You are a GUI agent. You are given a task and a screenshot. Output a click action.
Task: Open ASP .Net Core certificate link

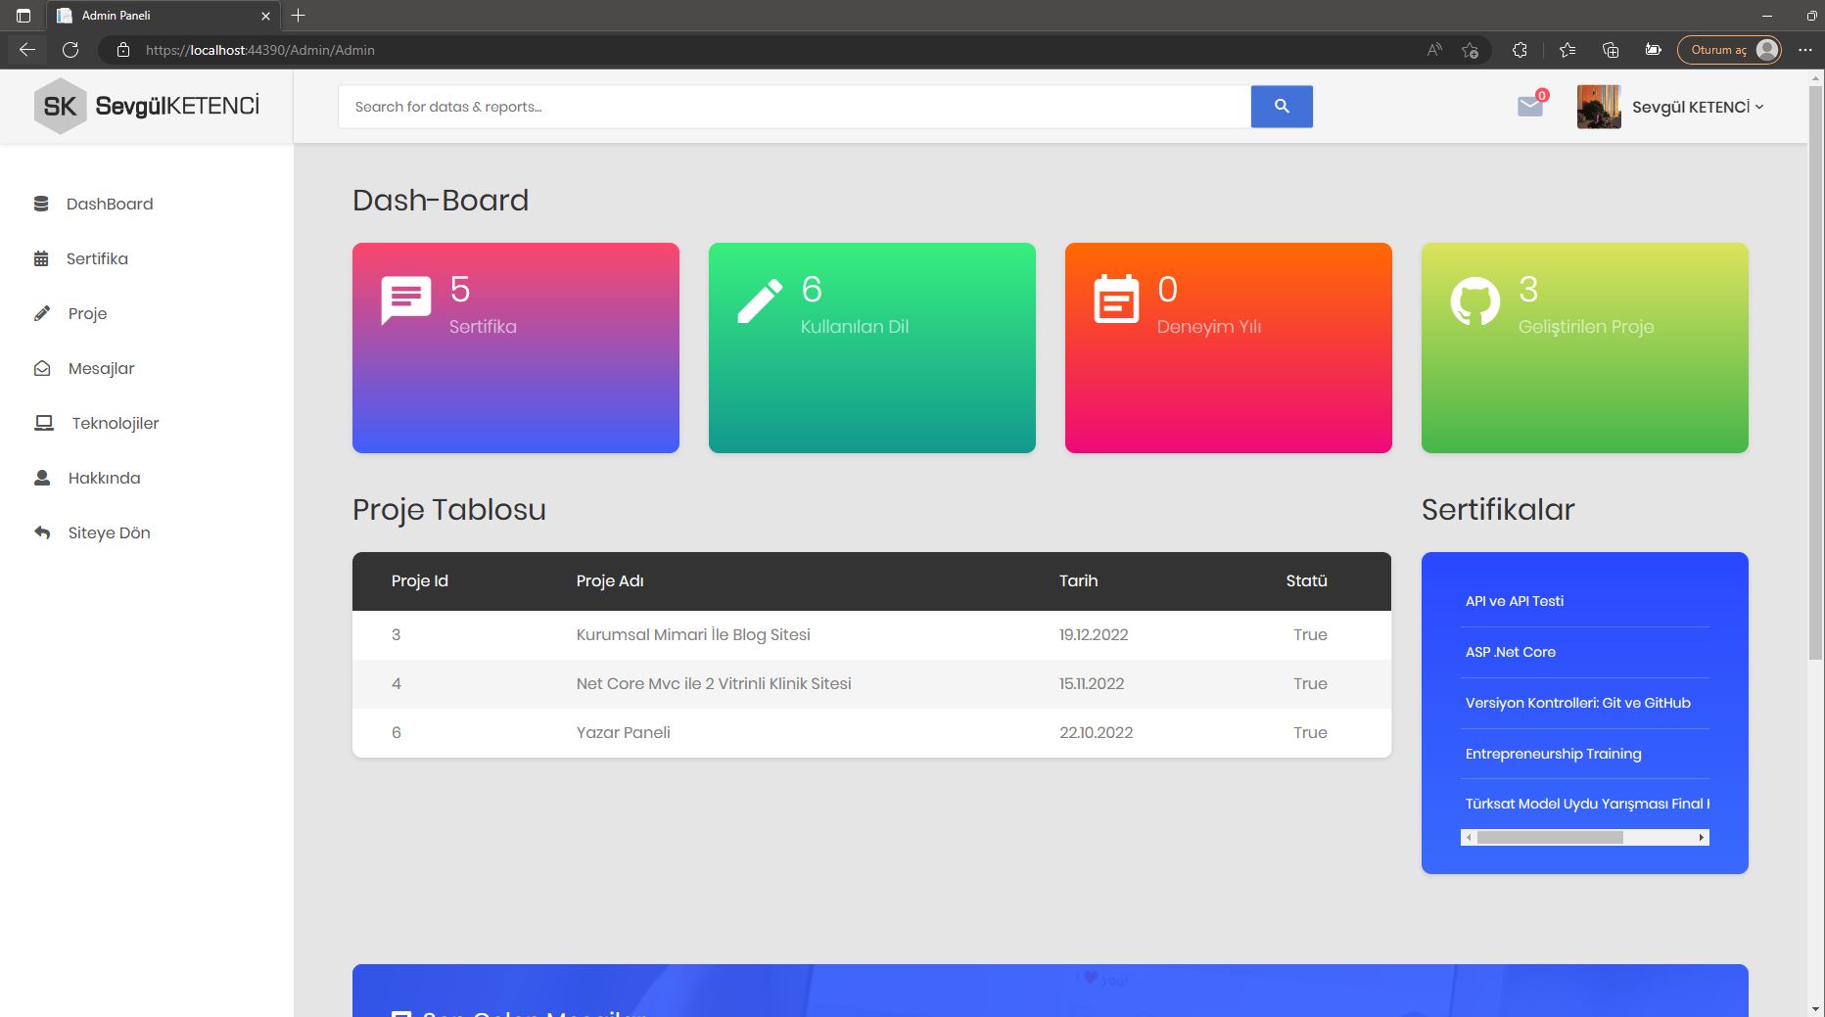click(x=1510, y=652)
